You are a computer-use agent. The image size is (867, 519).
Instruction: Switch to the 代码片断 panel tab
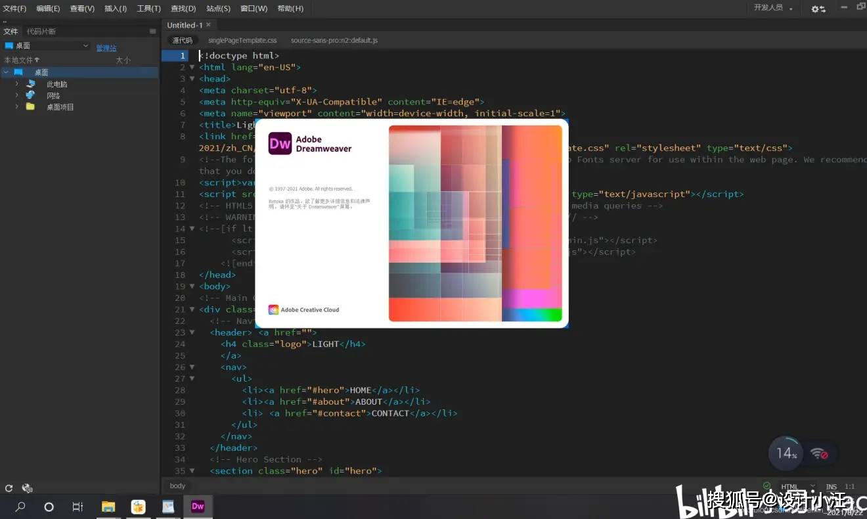[41, 32]
